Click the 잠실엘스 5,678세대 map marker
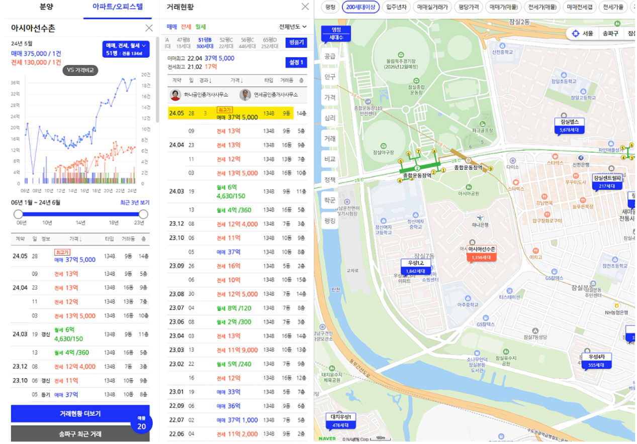 [x=569, y=126]
